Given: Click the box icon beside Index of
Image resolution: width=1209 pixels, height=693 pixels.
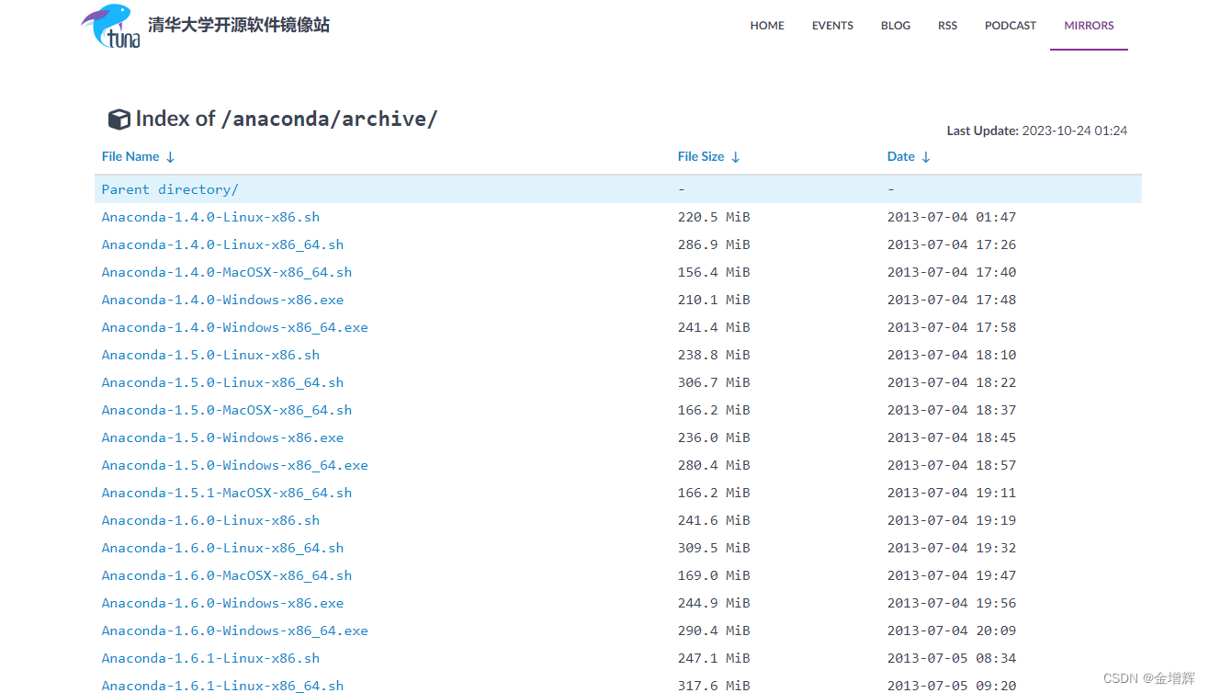Looking at the screenshot, I should pyautogui.click(x=119, y=119).
